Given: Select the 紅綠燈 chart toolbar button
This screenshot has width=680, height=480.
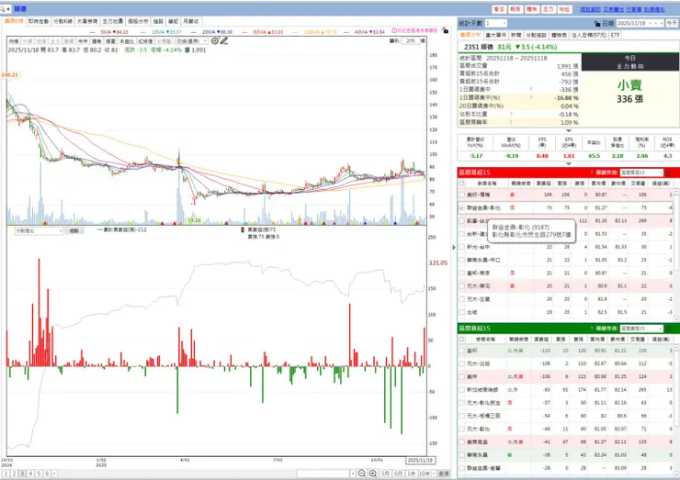Looking at the screenshot, I should pyautogui.click(x=145, y=41).
